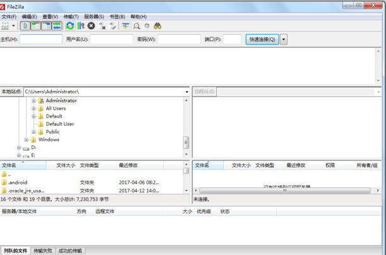Select the Default User folder
386x255 pixels.
(x=60, y=124)
